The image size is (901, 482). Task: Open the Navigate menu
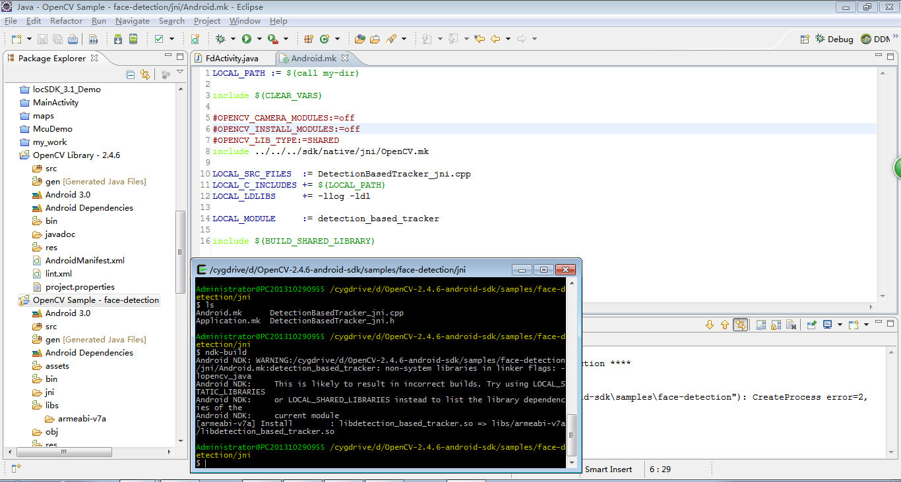[133, 21]
